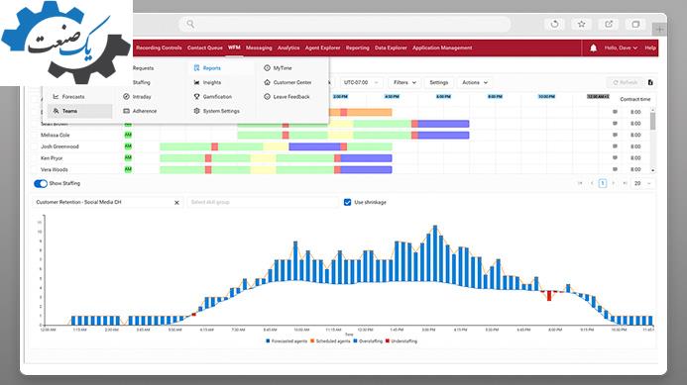Open comment icon in Josh Greenwood row

[615, 146]
